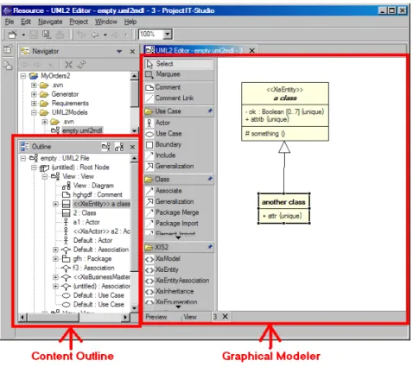The width and height of the screenshot is (413, 367).
Task: Collapse the MyOrders2 project node
Action: 23,76
